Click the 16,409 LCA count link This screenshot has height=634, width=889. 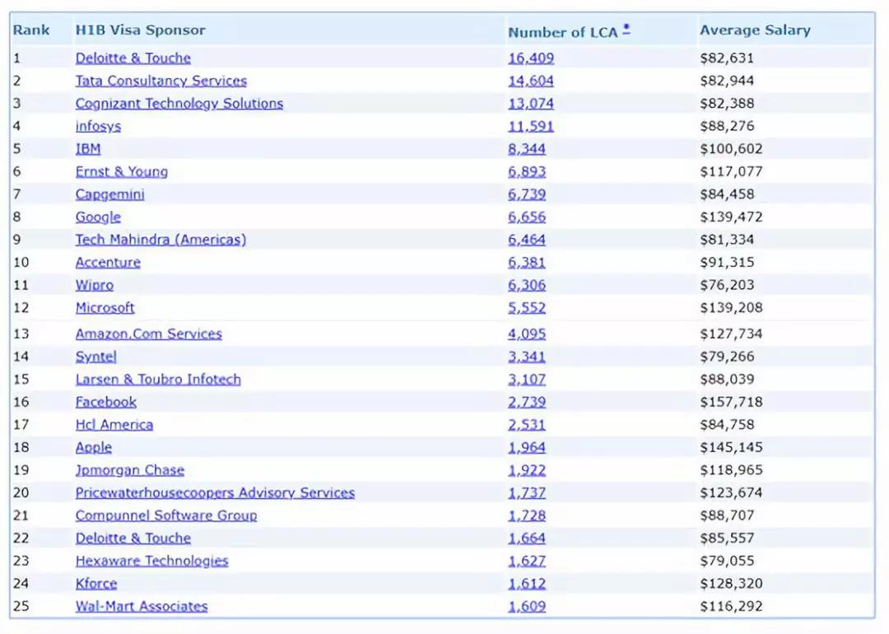(531, 58)
